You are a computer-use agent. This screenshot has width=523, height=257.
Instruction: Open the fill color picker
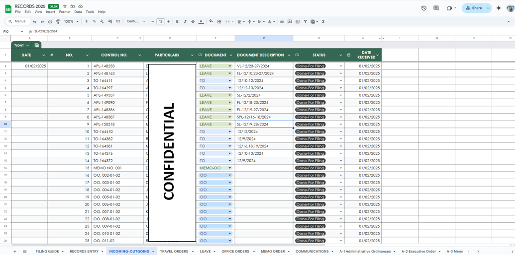(211, 22)
